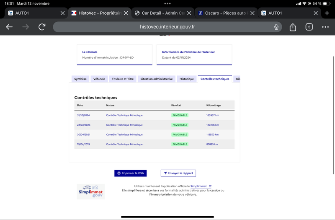Tap the 18:01 clock in status bar
The width and height of the screenshot is (335, 220).
point(9,3)
